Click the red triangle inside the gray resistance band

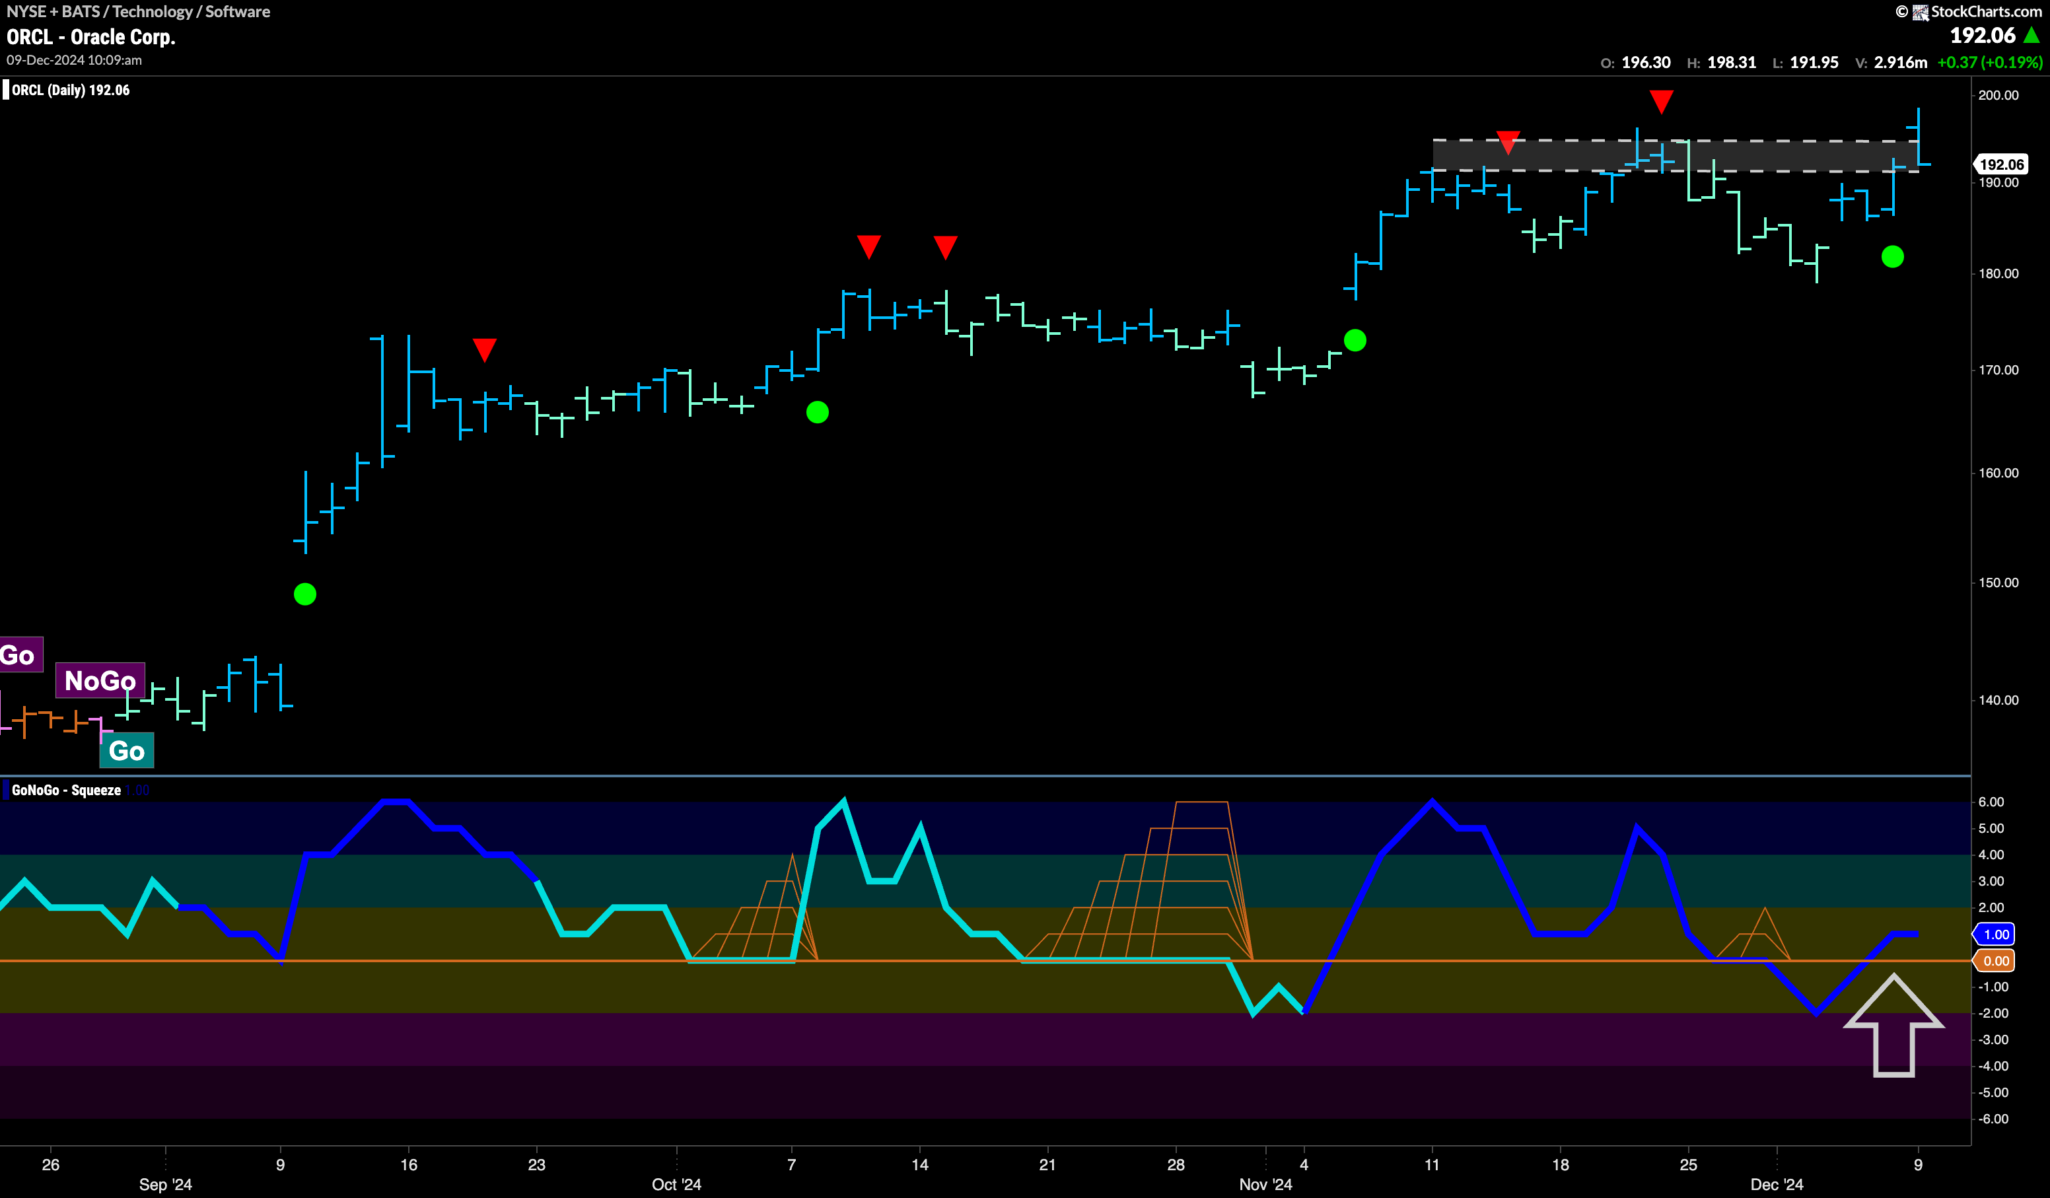(x=1508, y=143)
